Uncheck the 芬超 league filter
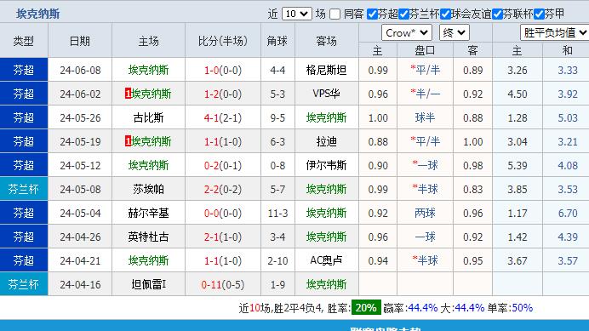This screenshot has width=589, height=331. tap(372, 14)
